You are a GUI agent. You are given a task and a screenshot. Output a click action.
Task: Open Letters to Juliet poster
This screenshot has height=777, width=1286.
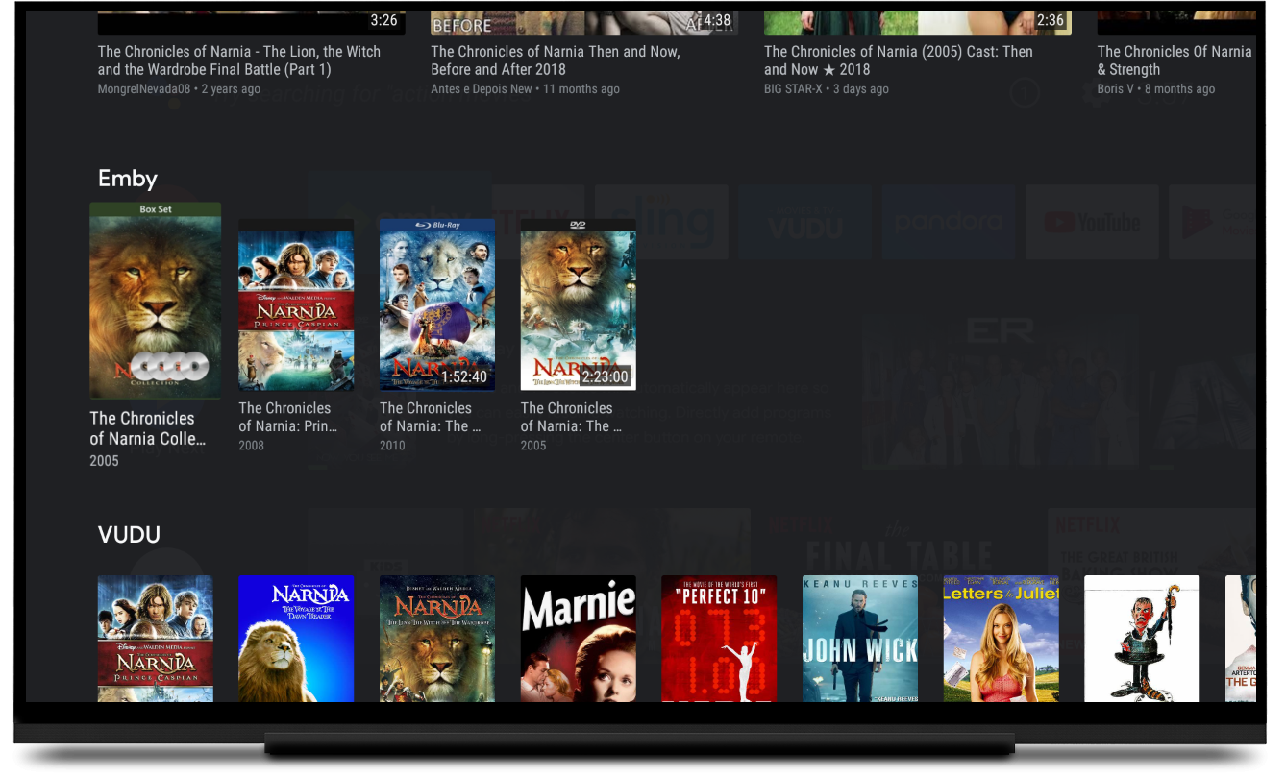(1001, 639)
